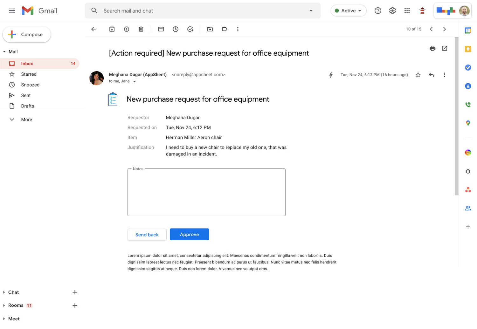
Task: Expand the Chat section
Action: [x=4, y=292]
